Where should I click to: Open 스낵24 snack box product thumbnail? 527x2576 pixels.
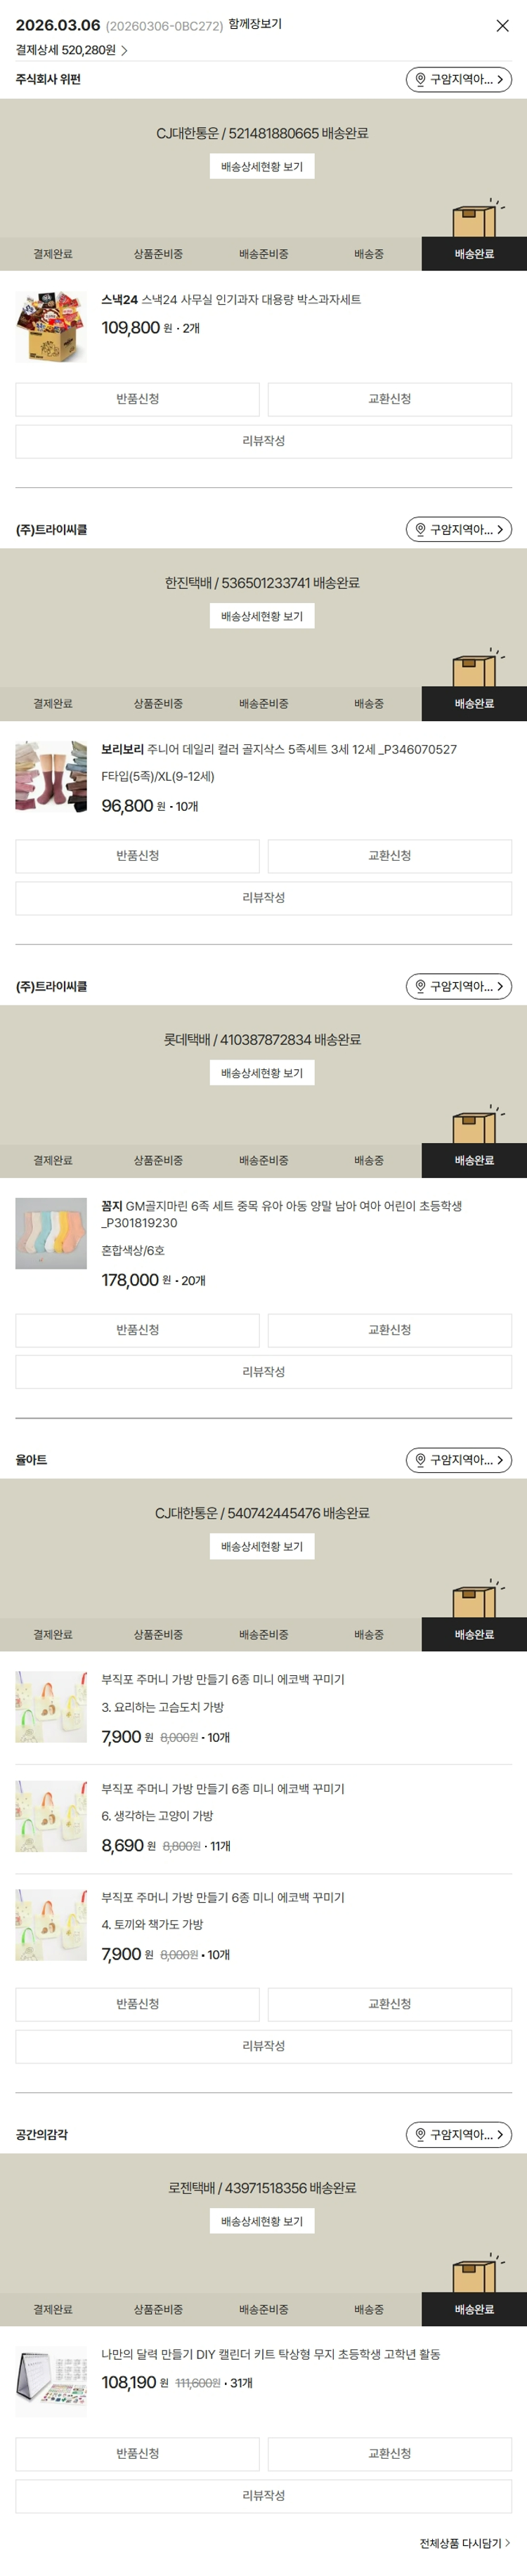pos(51,326)
